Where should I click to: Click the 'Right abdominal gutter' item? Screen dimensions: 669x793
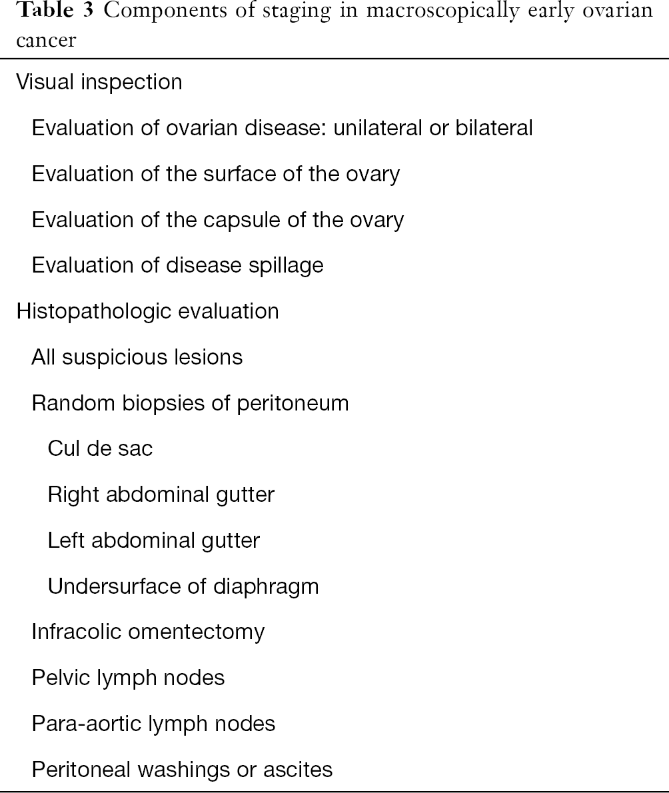[161, 494]
